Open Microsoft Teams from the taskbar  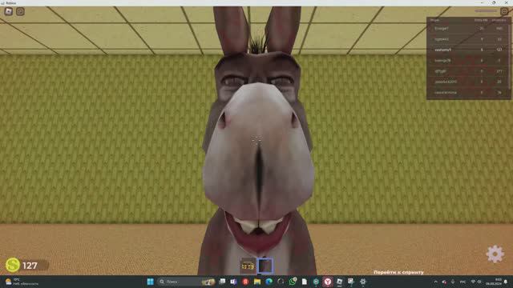(x=233, y=282)
